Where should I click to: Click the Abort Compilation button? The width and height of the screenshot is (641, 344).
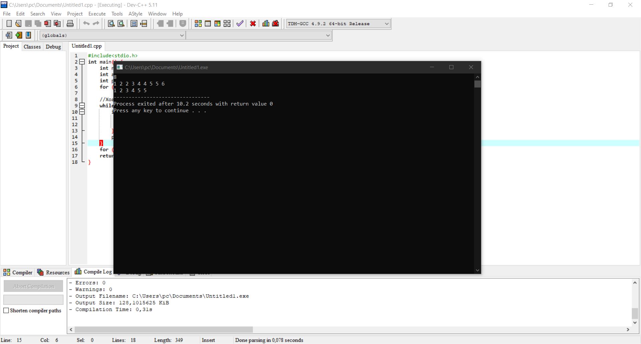pos(33,286)
